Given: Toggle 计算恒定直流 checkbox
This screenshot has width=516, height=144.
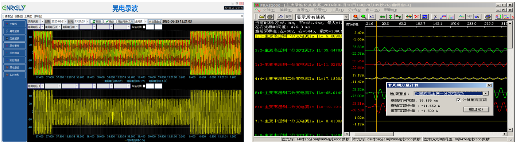Looking at the screenshot, I should tap(459, 100).
